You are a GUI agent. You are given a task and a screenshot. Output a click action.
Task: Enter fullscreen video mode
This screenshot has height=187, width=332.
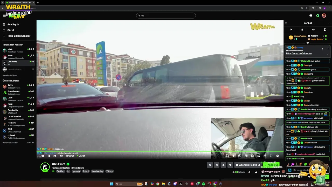271,156
